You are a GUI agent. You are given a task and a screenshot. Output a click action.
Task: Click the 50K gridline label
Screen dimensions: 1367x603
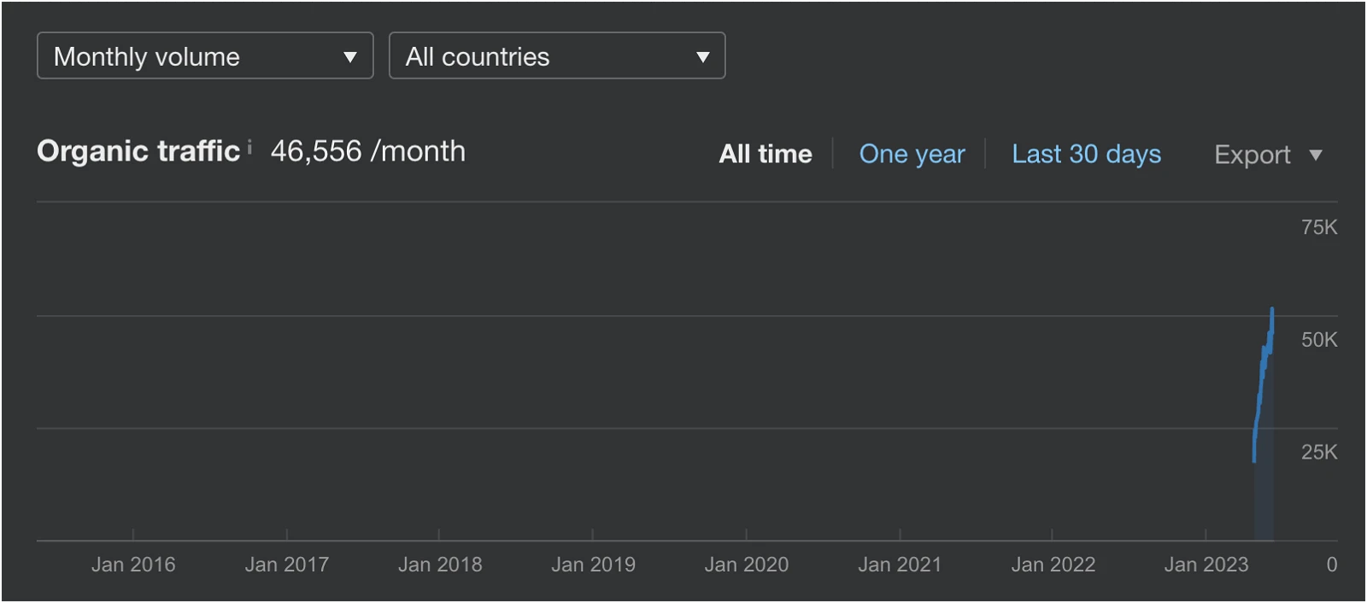click(1319, 340)
